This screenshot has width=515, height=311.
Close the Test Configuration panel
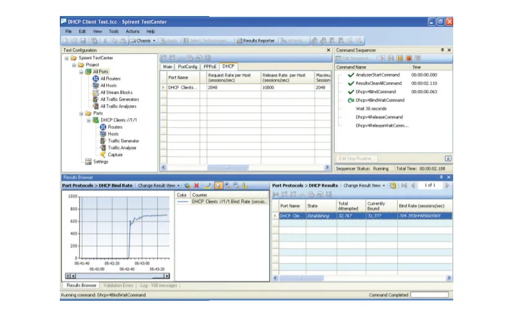pos(328,50)
